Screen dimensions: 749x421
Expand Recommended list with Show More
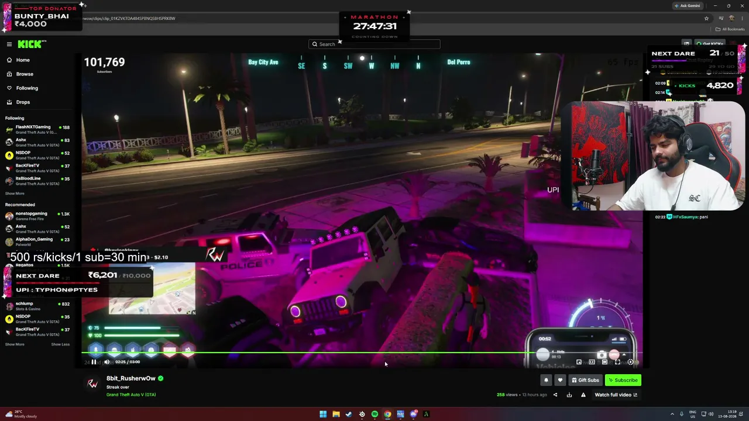pos(15,344)
